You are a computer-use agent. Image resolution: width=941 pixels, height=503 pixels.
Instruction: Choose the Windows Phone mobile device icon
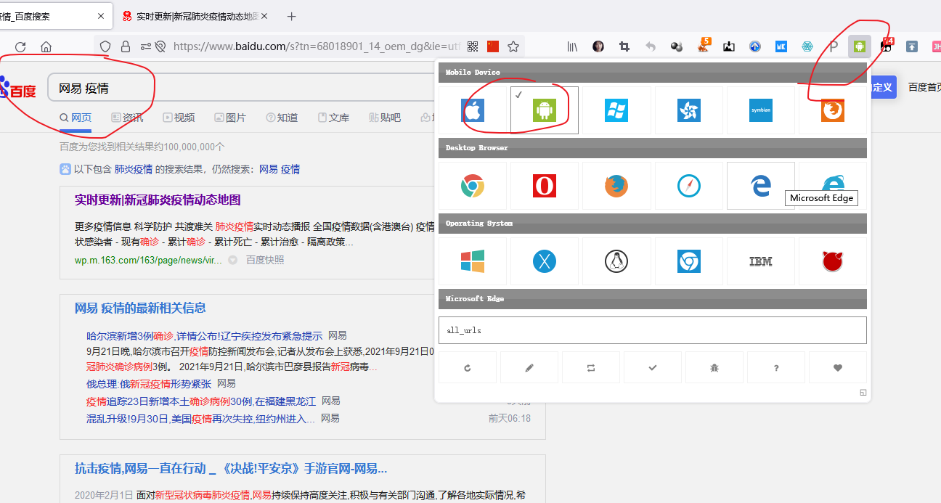[x=616, y=110]
